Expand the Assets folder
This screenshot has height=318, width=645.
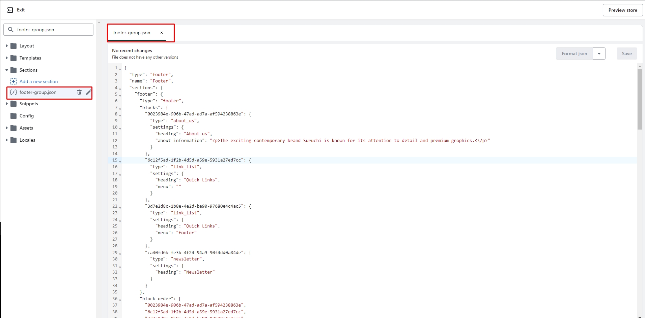click(x=7, y=128)
